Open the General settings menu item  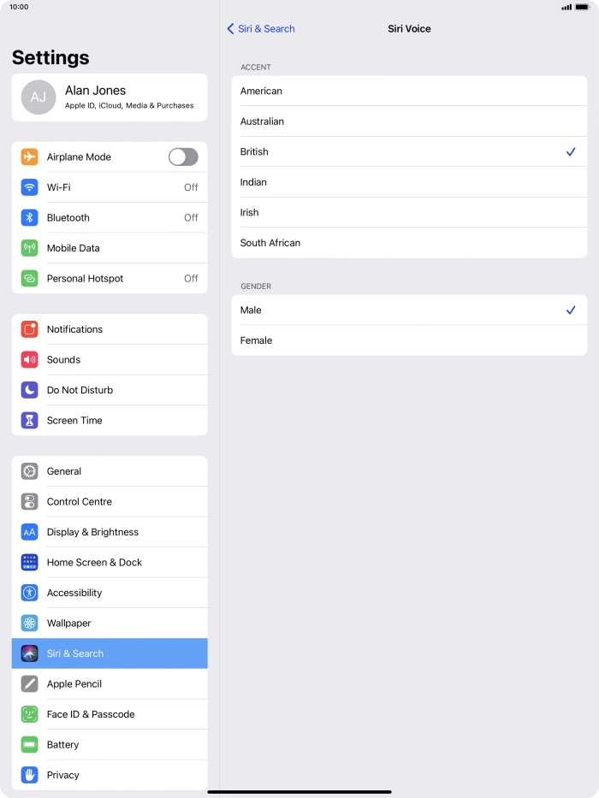(110, 471)
